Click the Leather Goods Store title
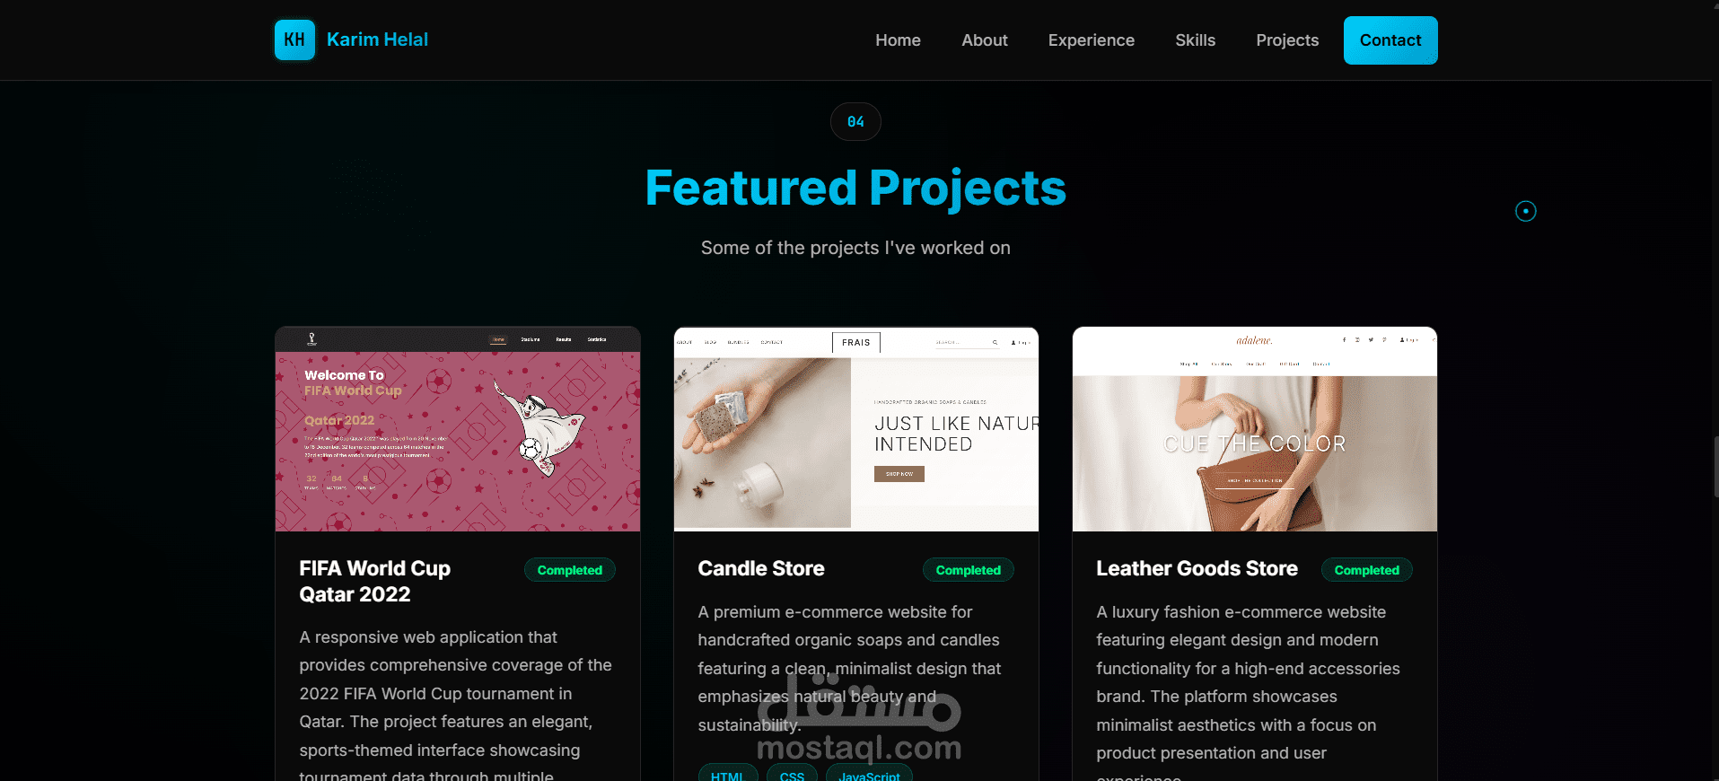 (x=1197, y=568)
